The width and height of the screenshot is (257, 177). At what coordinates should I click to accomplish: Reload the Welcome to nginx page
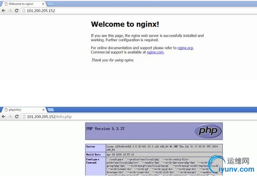pos(17,10)
